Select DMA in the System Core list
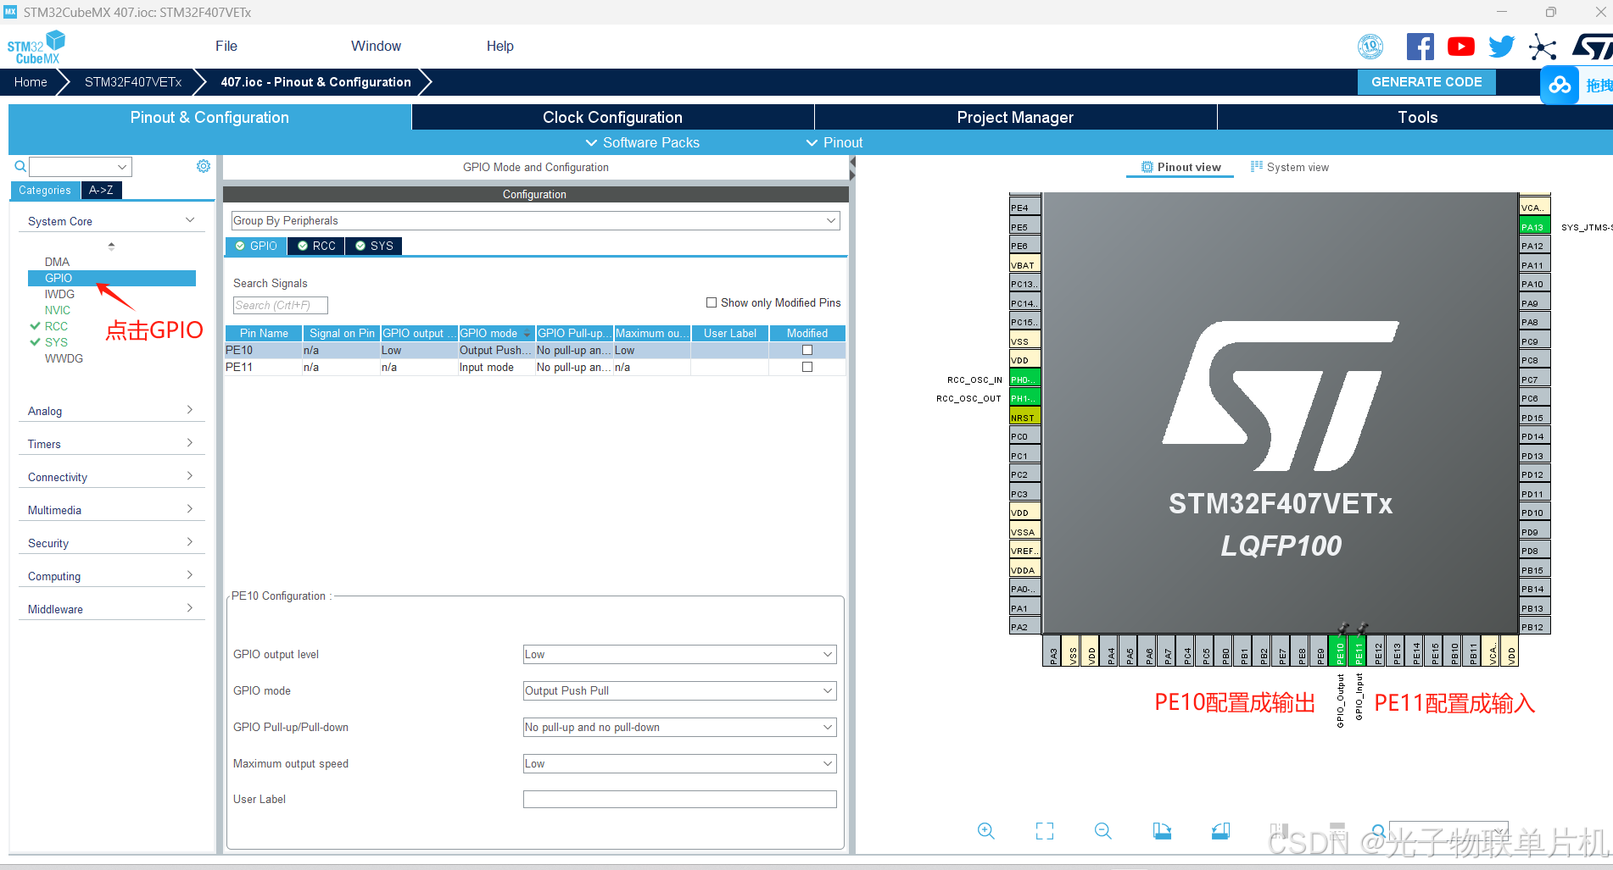 pyautogui.click(x=58, y=262)
